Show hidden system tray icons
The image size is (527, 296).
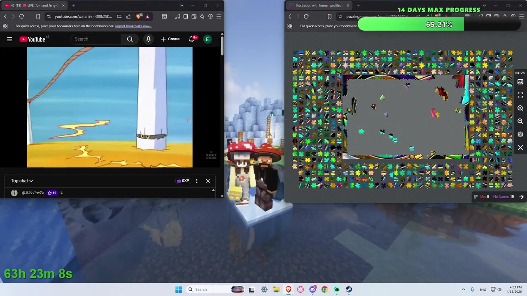(x=464, y=289)
